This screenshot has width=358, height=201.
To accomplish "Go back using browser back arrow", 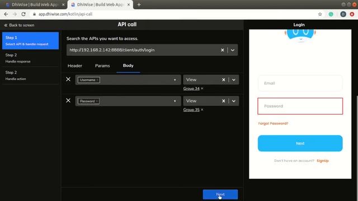I will tap(6, 14).
